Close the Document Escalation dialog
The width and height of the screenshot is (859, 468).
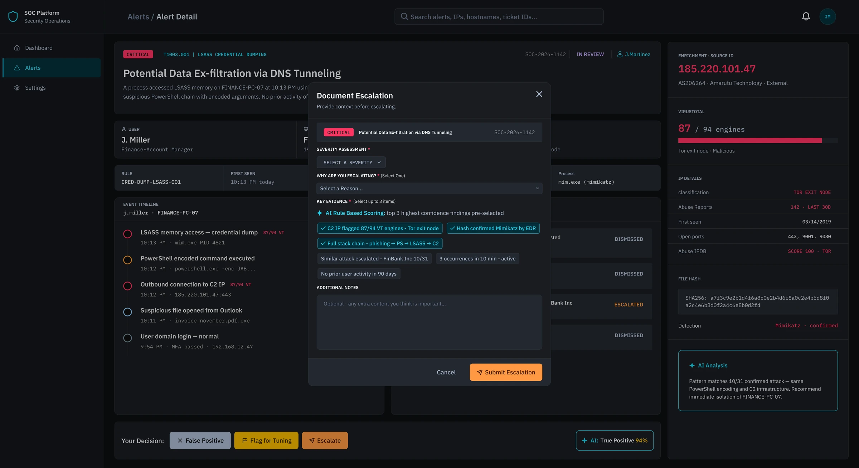(x=539, y=94)
